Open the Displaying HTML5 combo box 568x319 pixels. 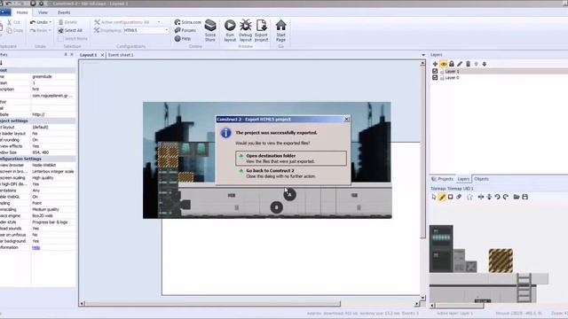[x=146, y=30]
